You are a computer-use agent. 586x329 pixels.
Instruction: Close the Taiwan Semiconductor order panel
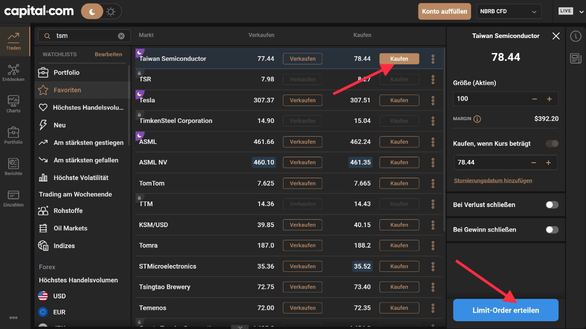click(x=556, y=36)
